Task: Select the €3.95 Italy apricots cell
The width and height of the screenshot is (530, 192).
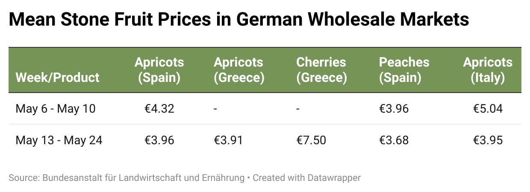Action: click(488, 140)
